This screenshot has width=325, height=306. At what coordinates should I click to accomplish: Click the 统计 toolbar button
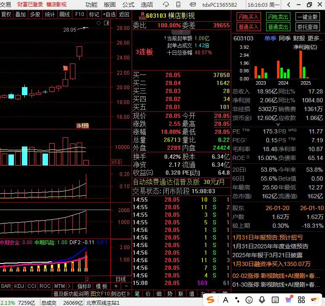[50, 14]
